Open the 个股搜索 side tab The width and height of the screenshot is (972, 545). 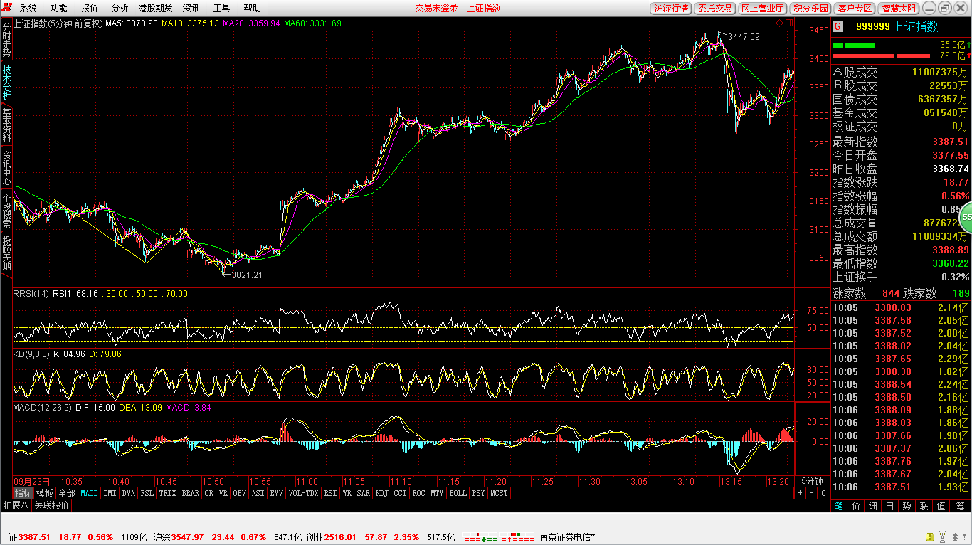pos(6,209)
